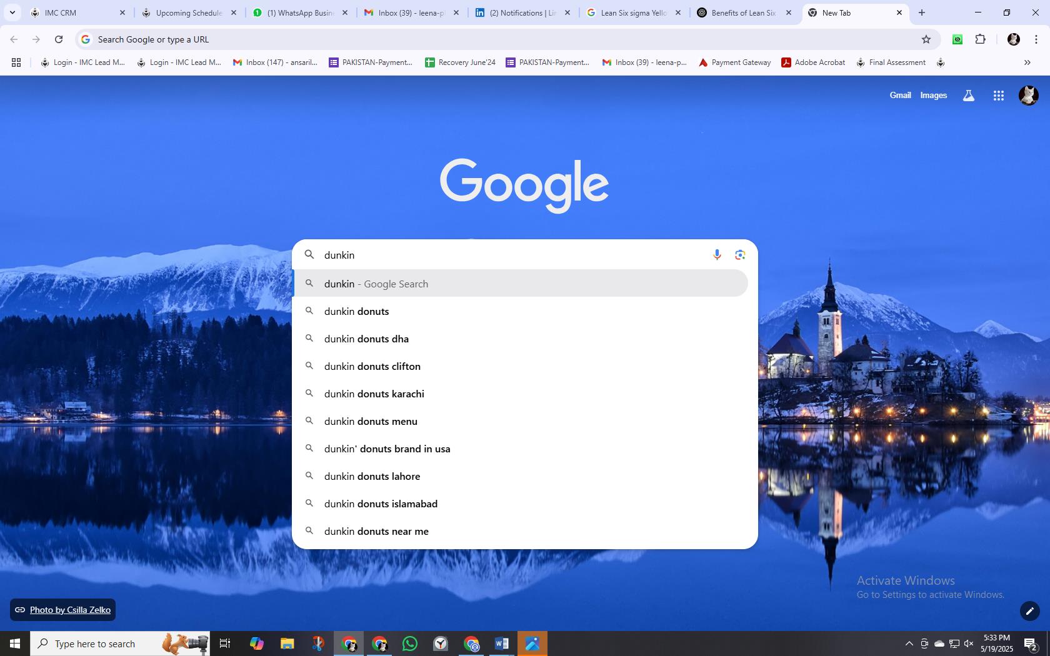
Task: Open the OneDrive cloud tray icon
Action: click(x=939, y=644)
